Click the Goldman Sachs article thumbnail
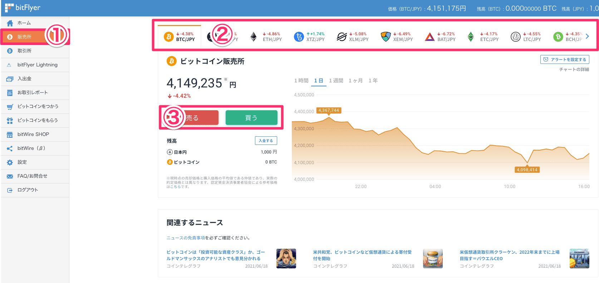Image resolution: width=599 pixels, height=283 pixels. (x=286, y=259)
